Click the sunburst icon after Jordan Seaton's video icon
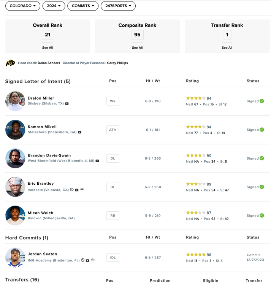 (x=92, y=260)
